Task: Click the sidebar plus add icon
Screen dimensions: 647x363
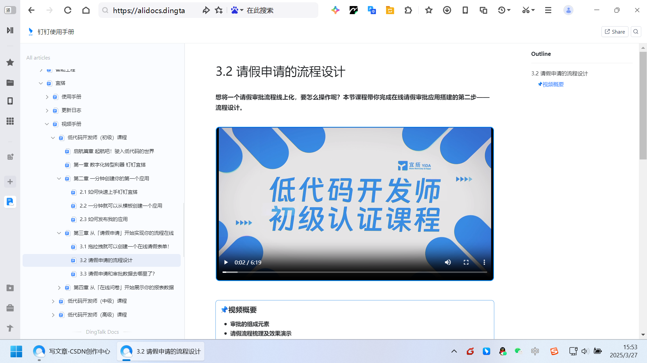Action: tap(10, 182)
